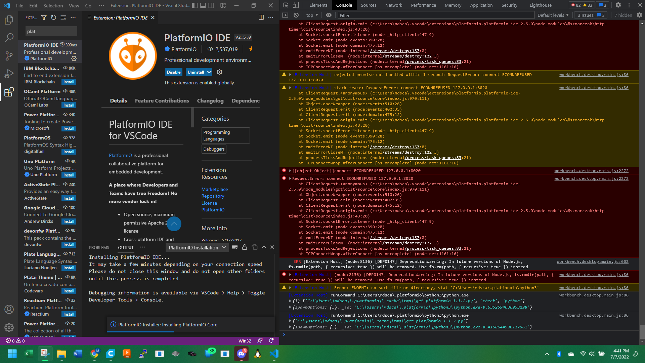This screenshot has width=645, height=363.
Task: Toggle the DevTools console sidebar
Action: (285, 15)
